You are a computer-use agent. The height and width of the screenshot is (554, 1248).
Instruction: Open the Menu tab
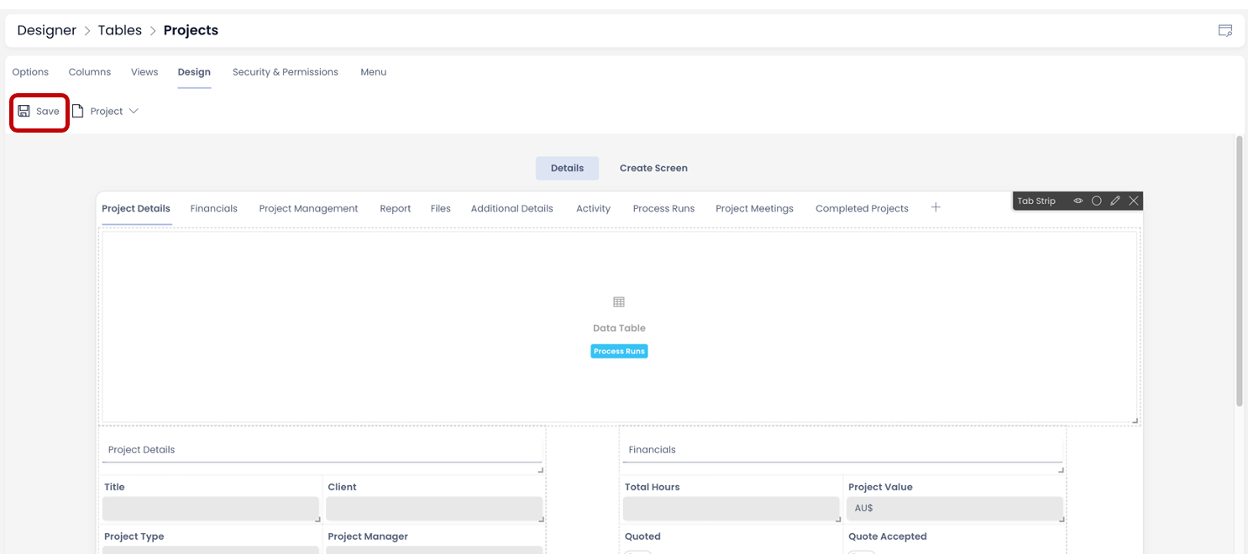[374, 72]
